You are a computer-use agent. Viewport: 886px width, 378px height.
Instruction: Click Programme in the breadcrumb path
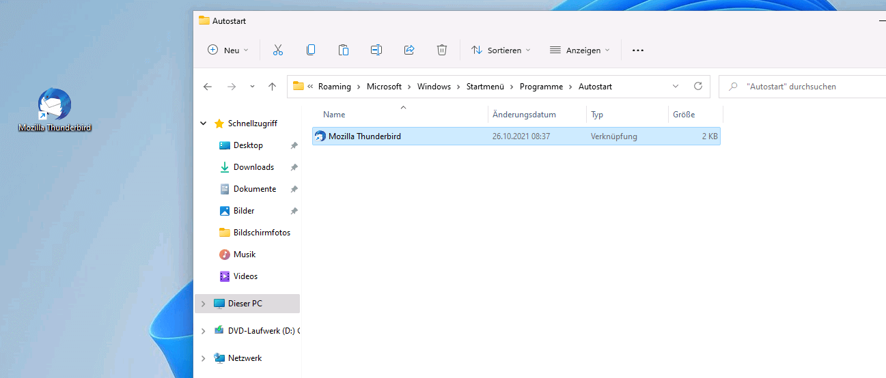541,87
